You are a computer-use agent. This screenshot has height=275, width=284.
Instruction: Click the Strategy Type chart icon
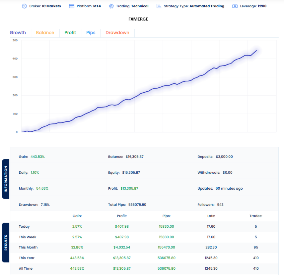[159, 6]
